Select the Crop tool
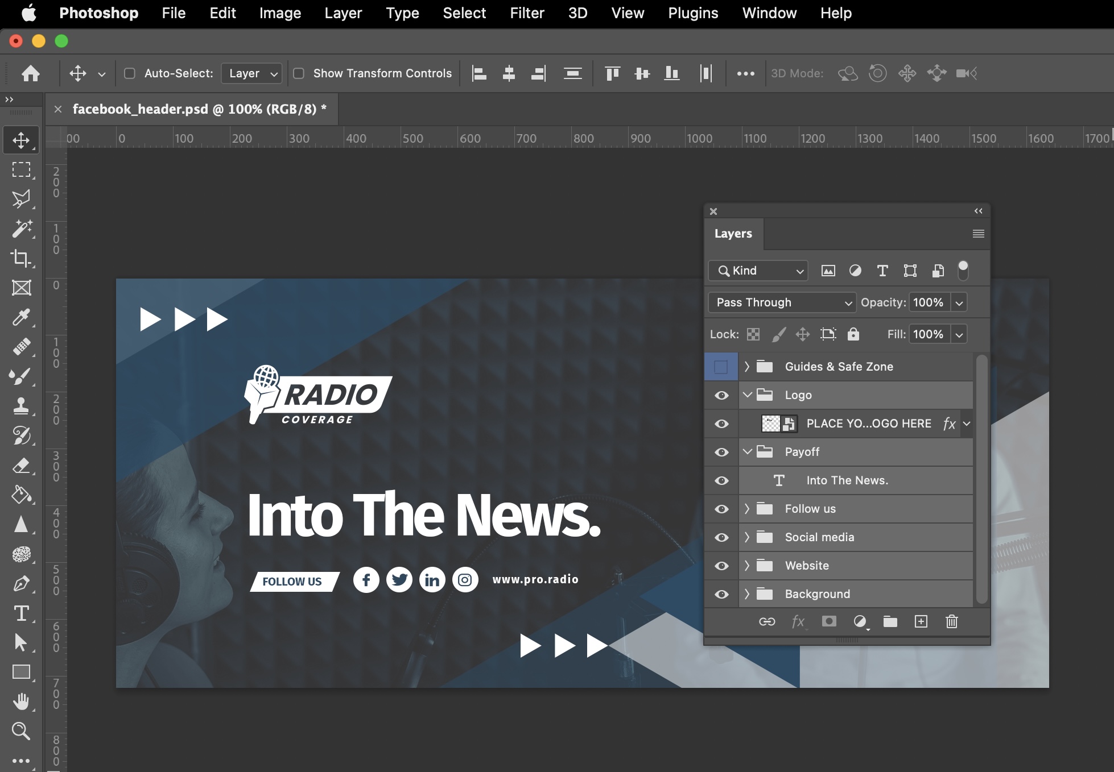 21,258
